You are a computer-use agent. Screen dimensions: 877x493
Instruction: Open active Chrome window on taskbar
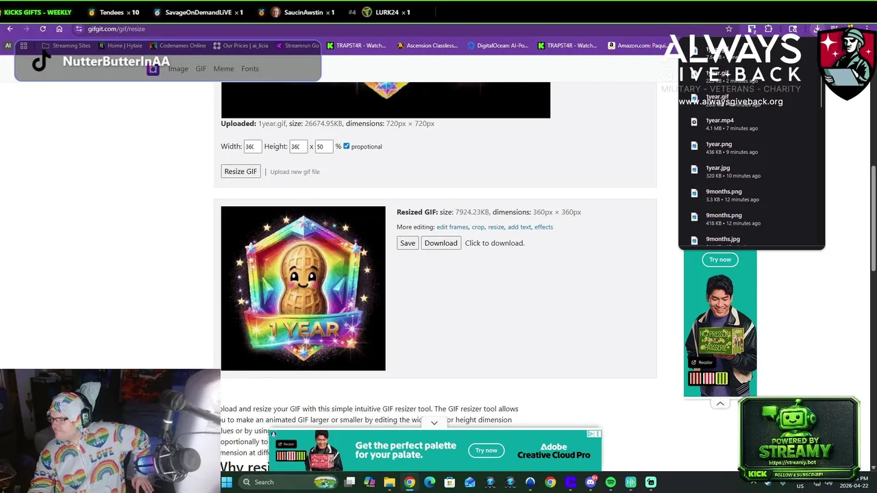click(409, 482)
